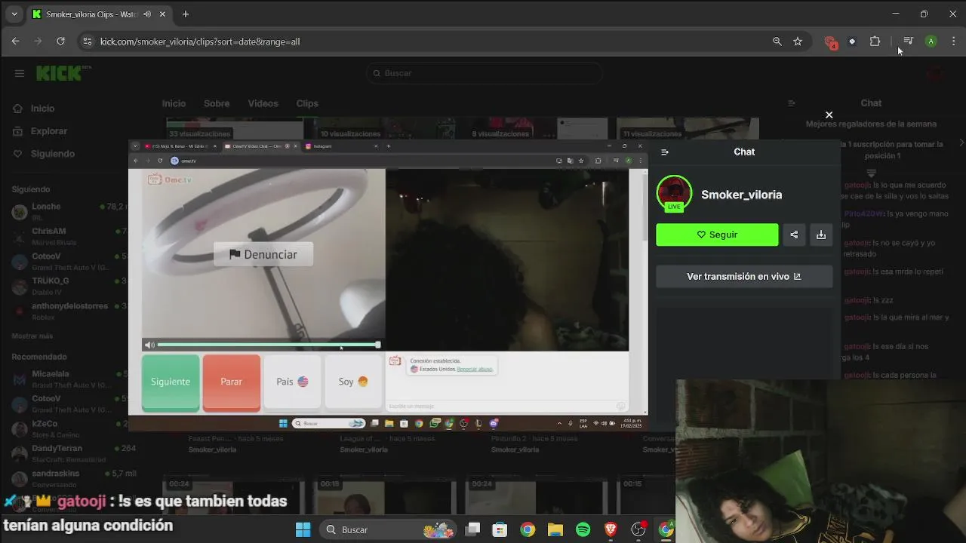966x543 pixels.
Task: Mute the clip with speaker icon
Action: click(149, 345)
